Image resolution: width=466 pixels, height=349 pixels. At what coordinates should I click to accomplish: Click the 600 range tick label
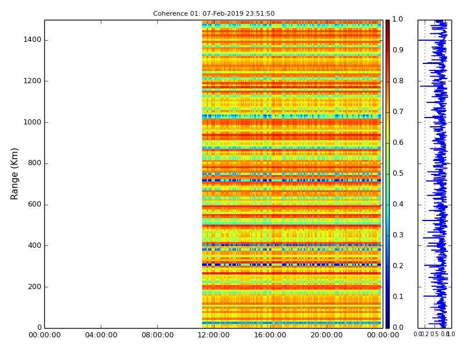tap(34, 205)
